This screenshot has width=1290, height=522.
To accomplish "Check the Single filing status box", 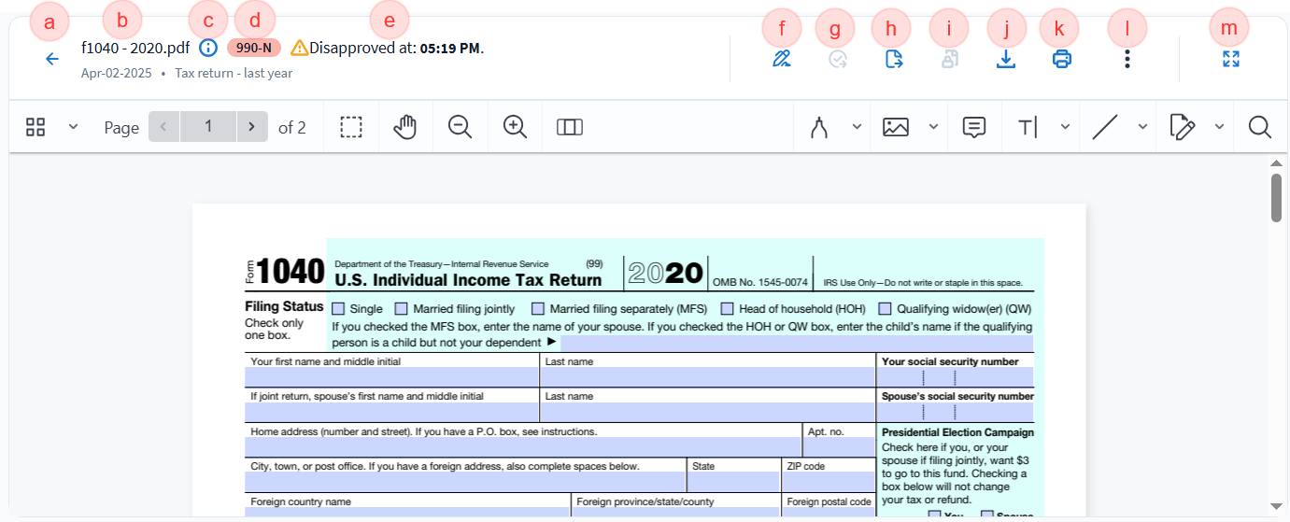I will [x=338, y=308].
